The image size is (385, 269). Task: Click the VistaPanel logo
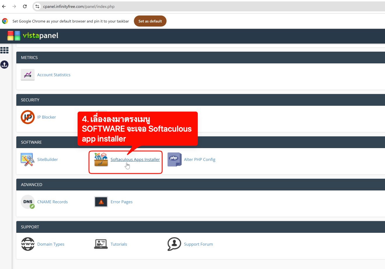pyautogui.click(x=33, y=36)
